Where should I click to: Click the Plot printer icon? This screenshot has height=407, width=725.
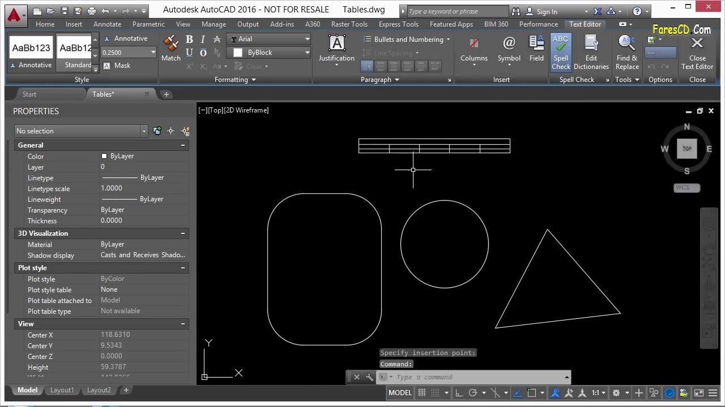point(92,11)
